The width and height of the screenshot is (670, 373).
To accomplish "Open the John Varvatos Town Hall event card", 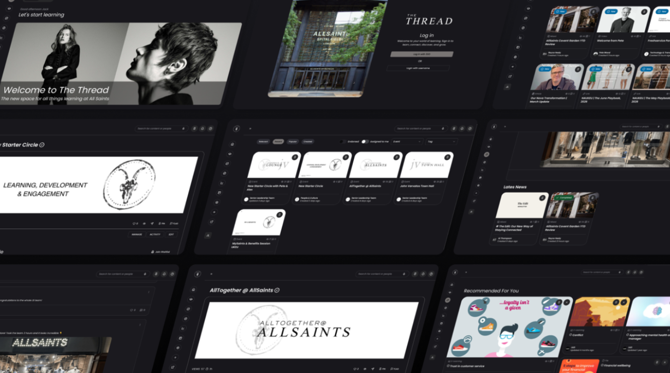I will point(423,178).
